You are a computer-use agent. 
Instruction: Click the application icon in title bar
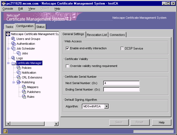tap(4, 3)
